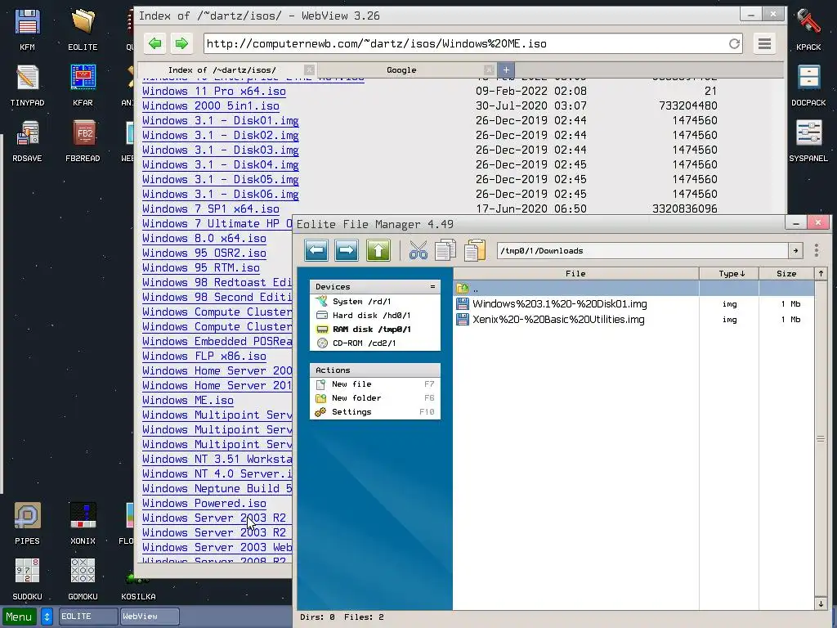The height and width of the screenshot is (628, 837).
Task: Open Eolite three-dot options menu
Action: tap(817, 250)
